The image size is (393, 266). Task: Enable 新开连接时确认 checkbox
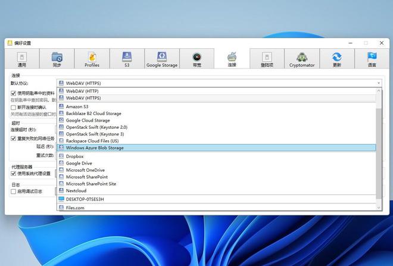tap(13, 107)
